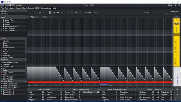181x102 pixels.
Task: Add new tab with plus button
Action: click(52, 17)
